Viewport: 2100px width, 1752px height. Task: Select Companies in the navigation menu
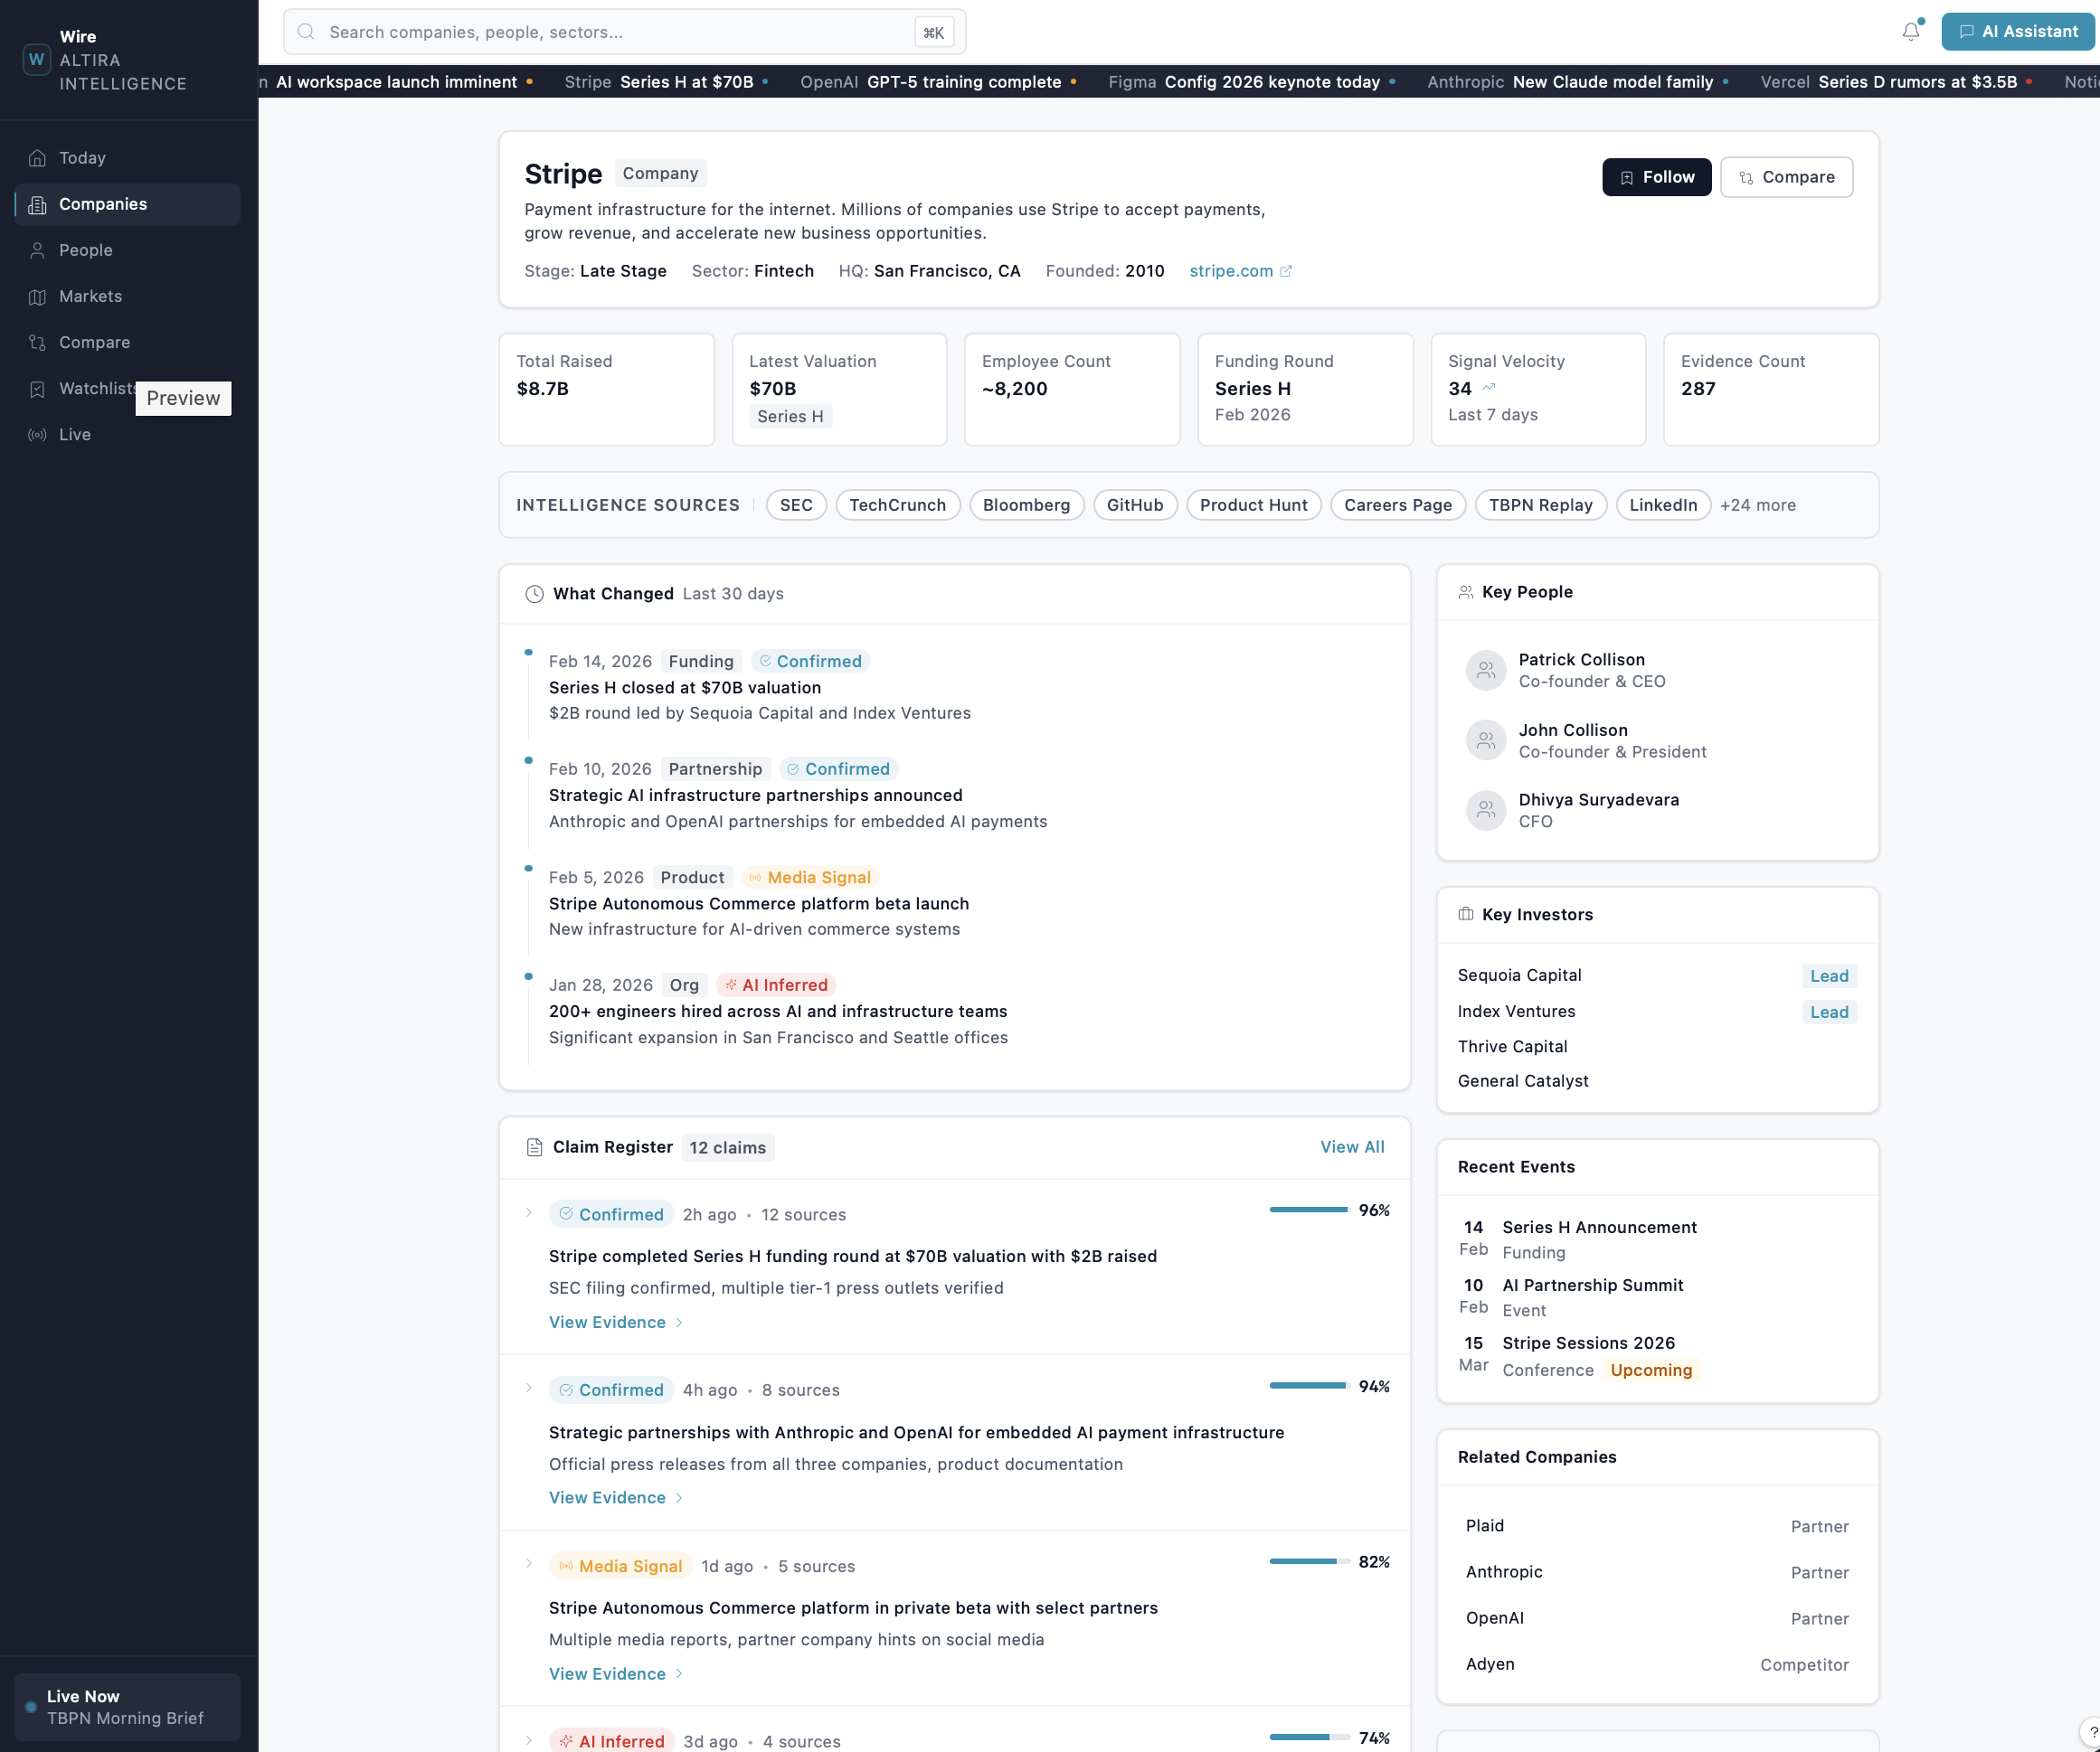tap(103, 204)
